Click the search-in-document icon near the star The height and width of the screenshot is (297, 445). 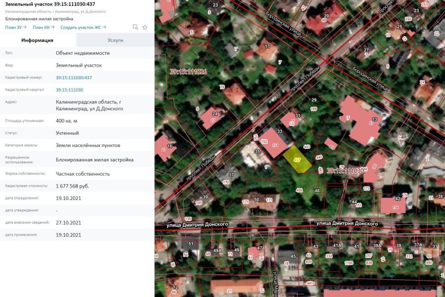click(x=135, y=27)
